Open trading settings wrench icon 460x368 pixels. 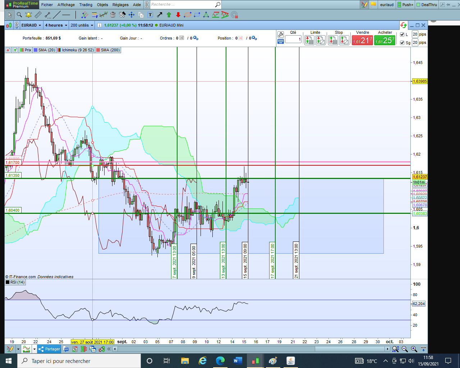click(x=281, y=34)
